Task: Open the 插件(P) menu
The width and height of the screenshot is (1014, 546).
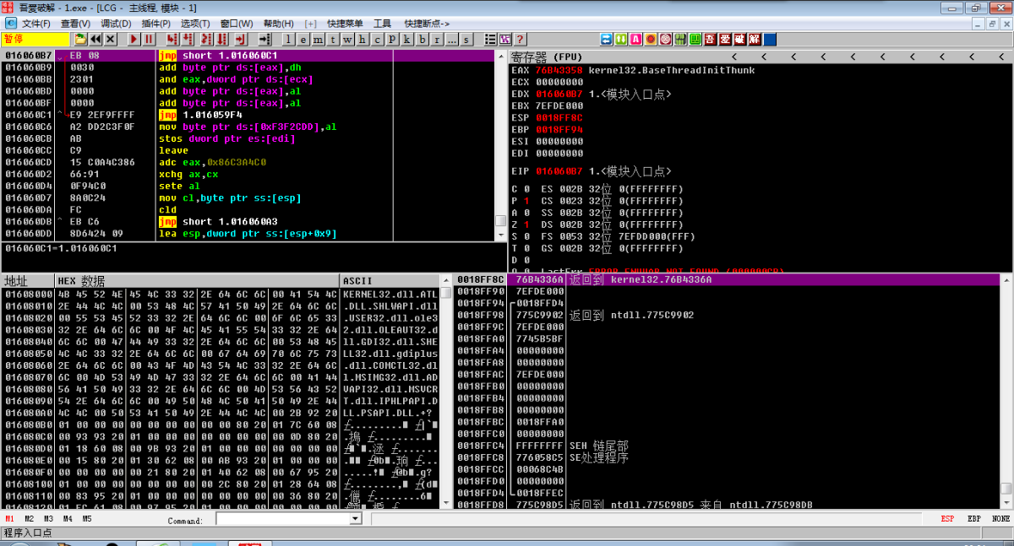Action: pos(156,23)
